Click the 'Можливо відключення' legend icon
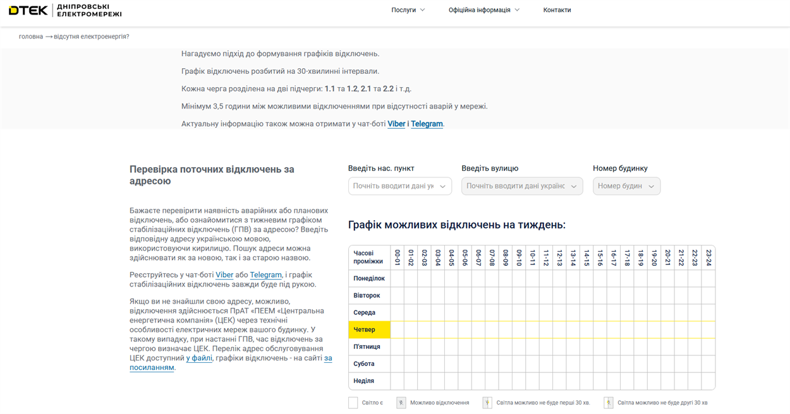This screenshot has width=790, height=414. point(401,403)
